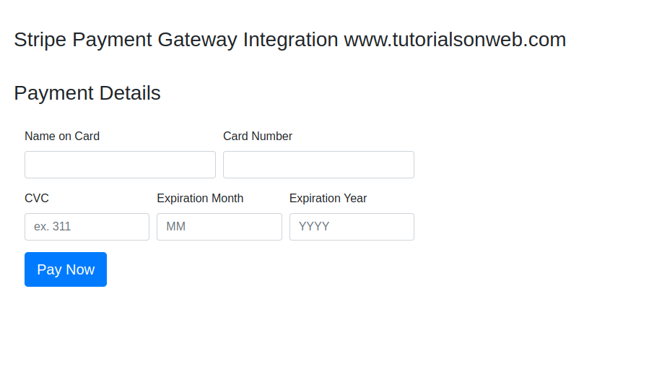649x372 pixels.
Task: Click the Name on Card input field
Action: [x=120, y=165]
